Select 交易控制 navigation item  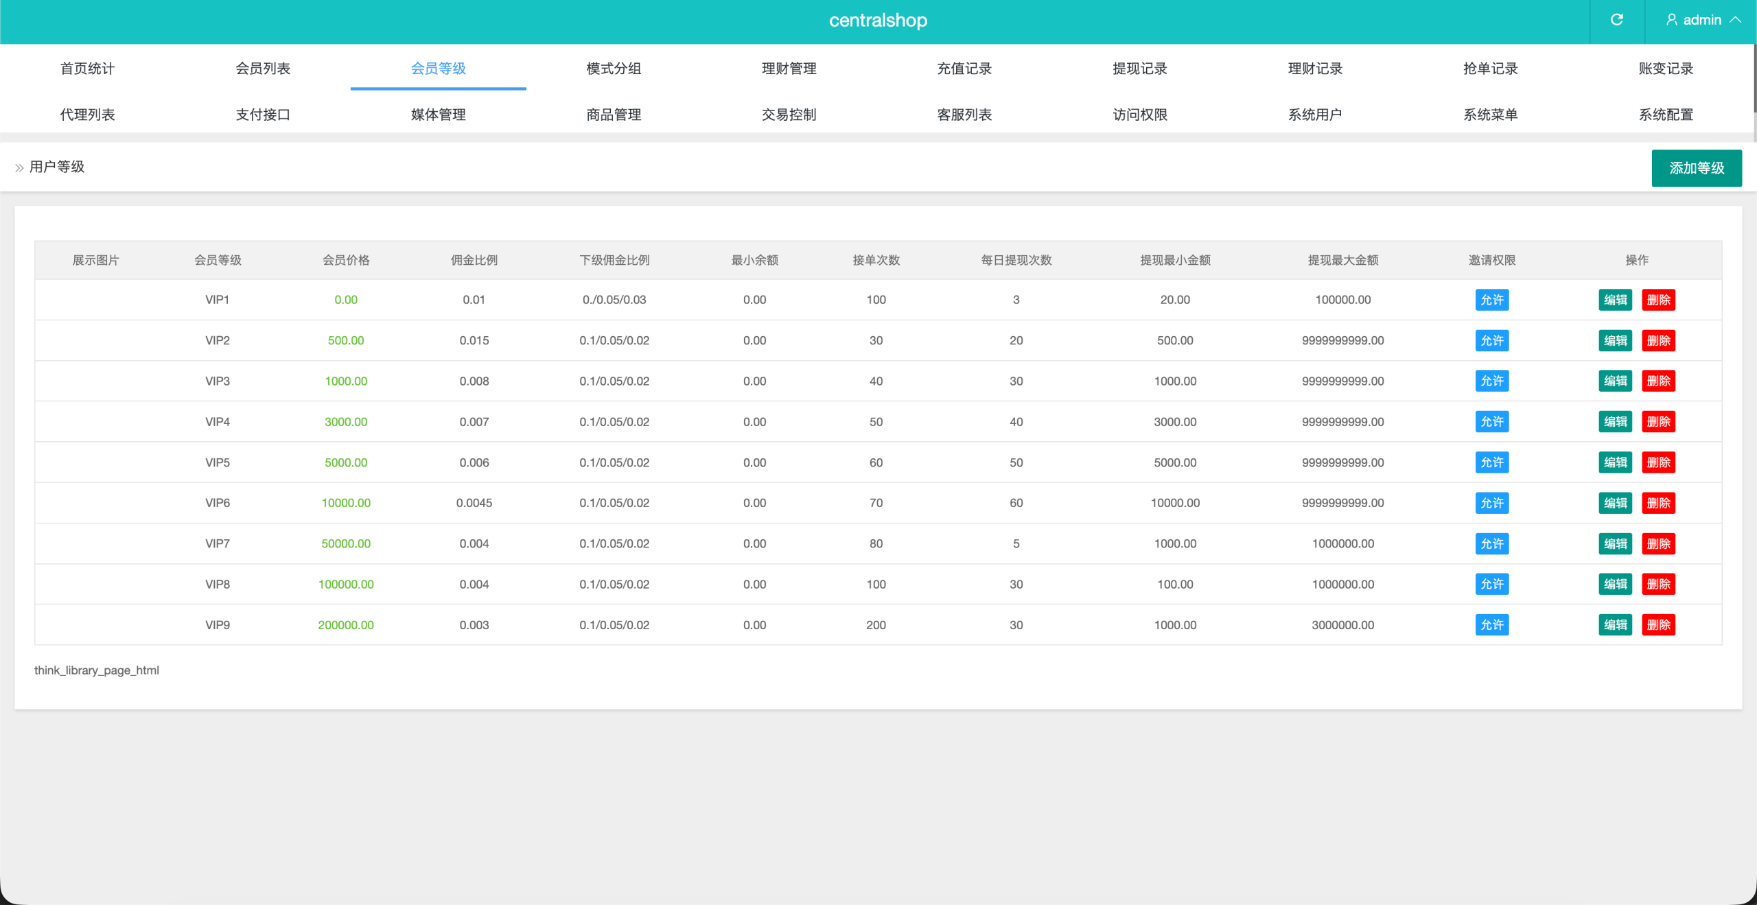789,115
